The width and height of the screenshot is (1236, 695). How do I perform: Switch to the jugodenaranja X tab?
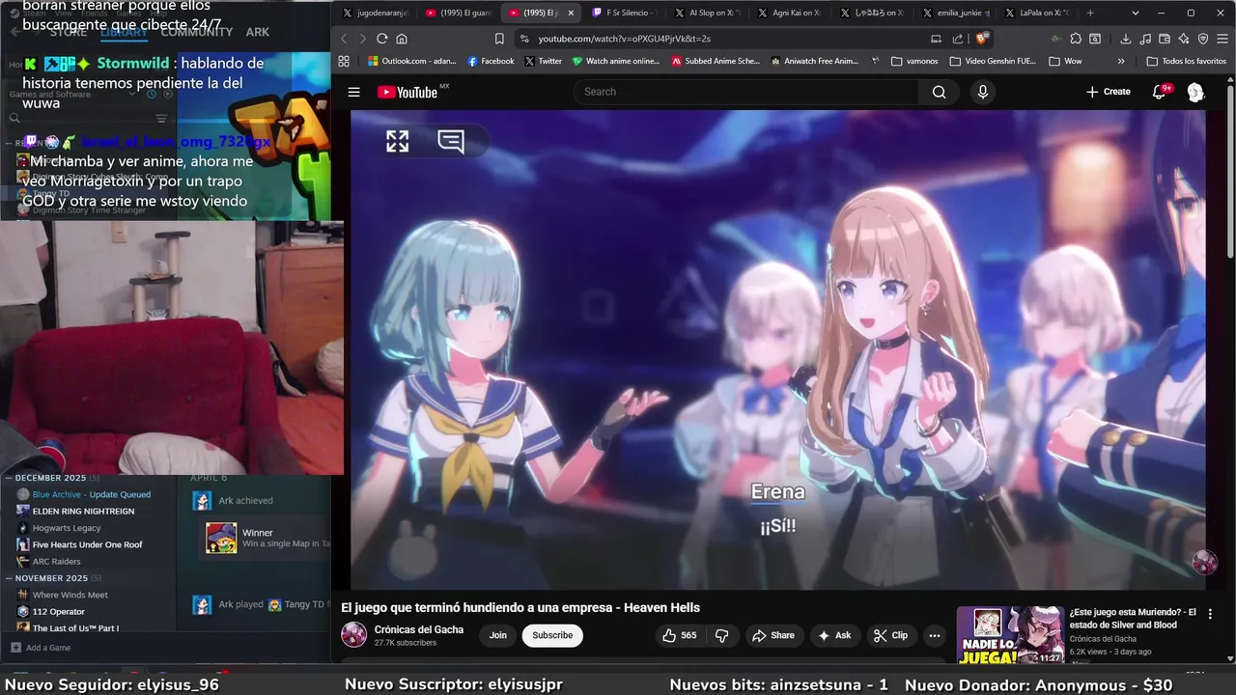point(377,13)
